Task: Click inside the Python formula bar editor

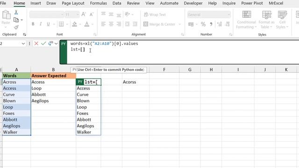Action: [183, 52]
